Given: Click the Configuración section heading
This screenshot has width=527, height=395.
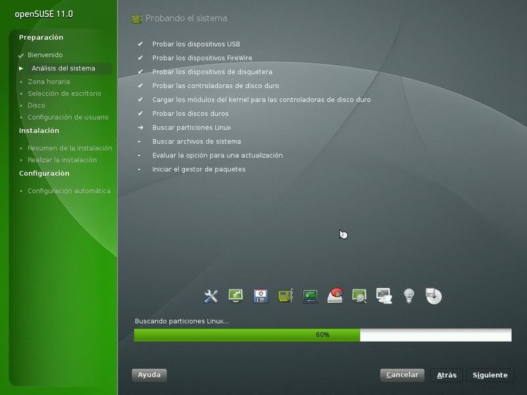Looking at the screenshot, I should [44, 173].
